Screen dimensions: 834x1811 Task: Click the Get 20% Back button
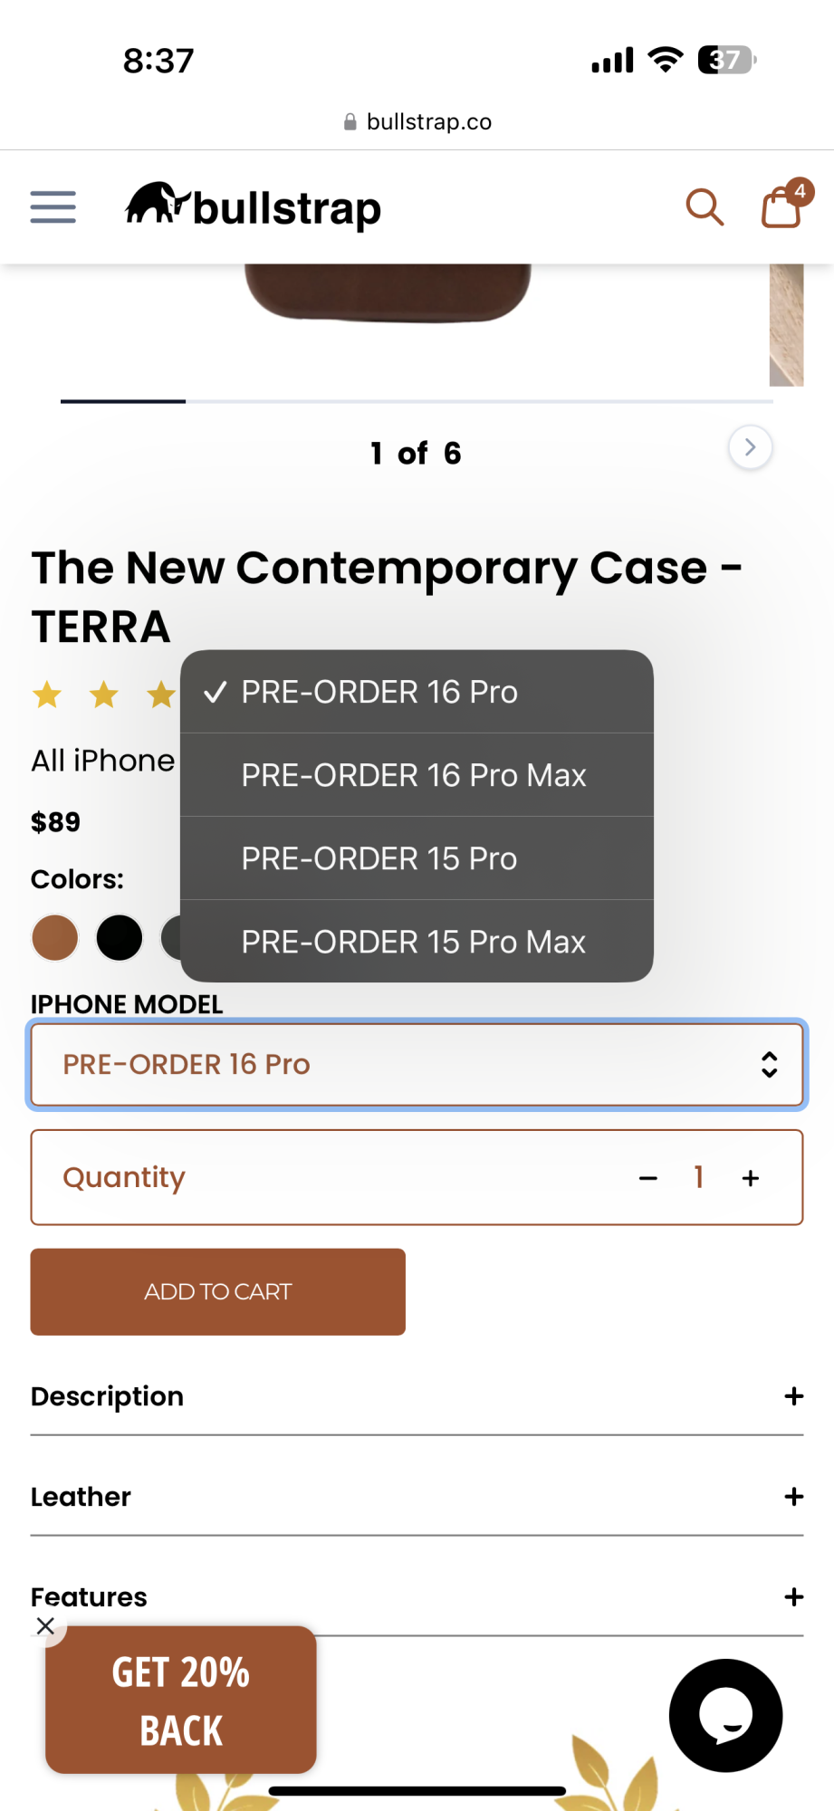tap(181, 1701)
